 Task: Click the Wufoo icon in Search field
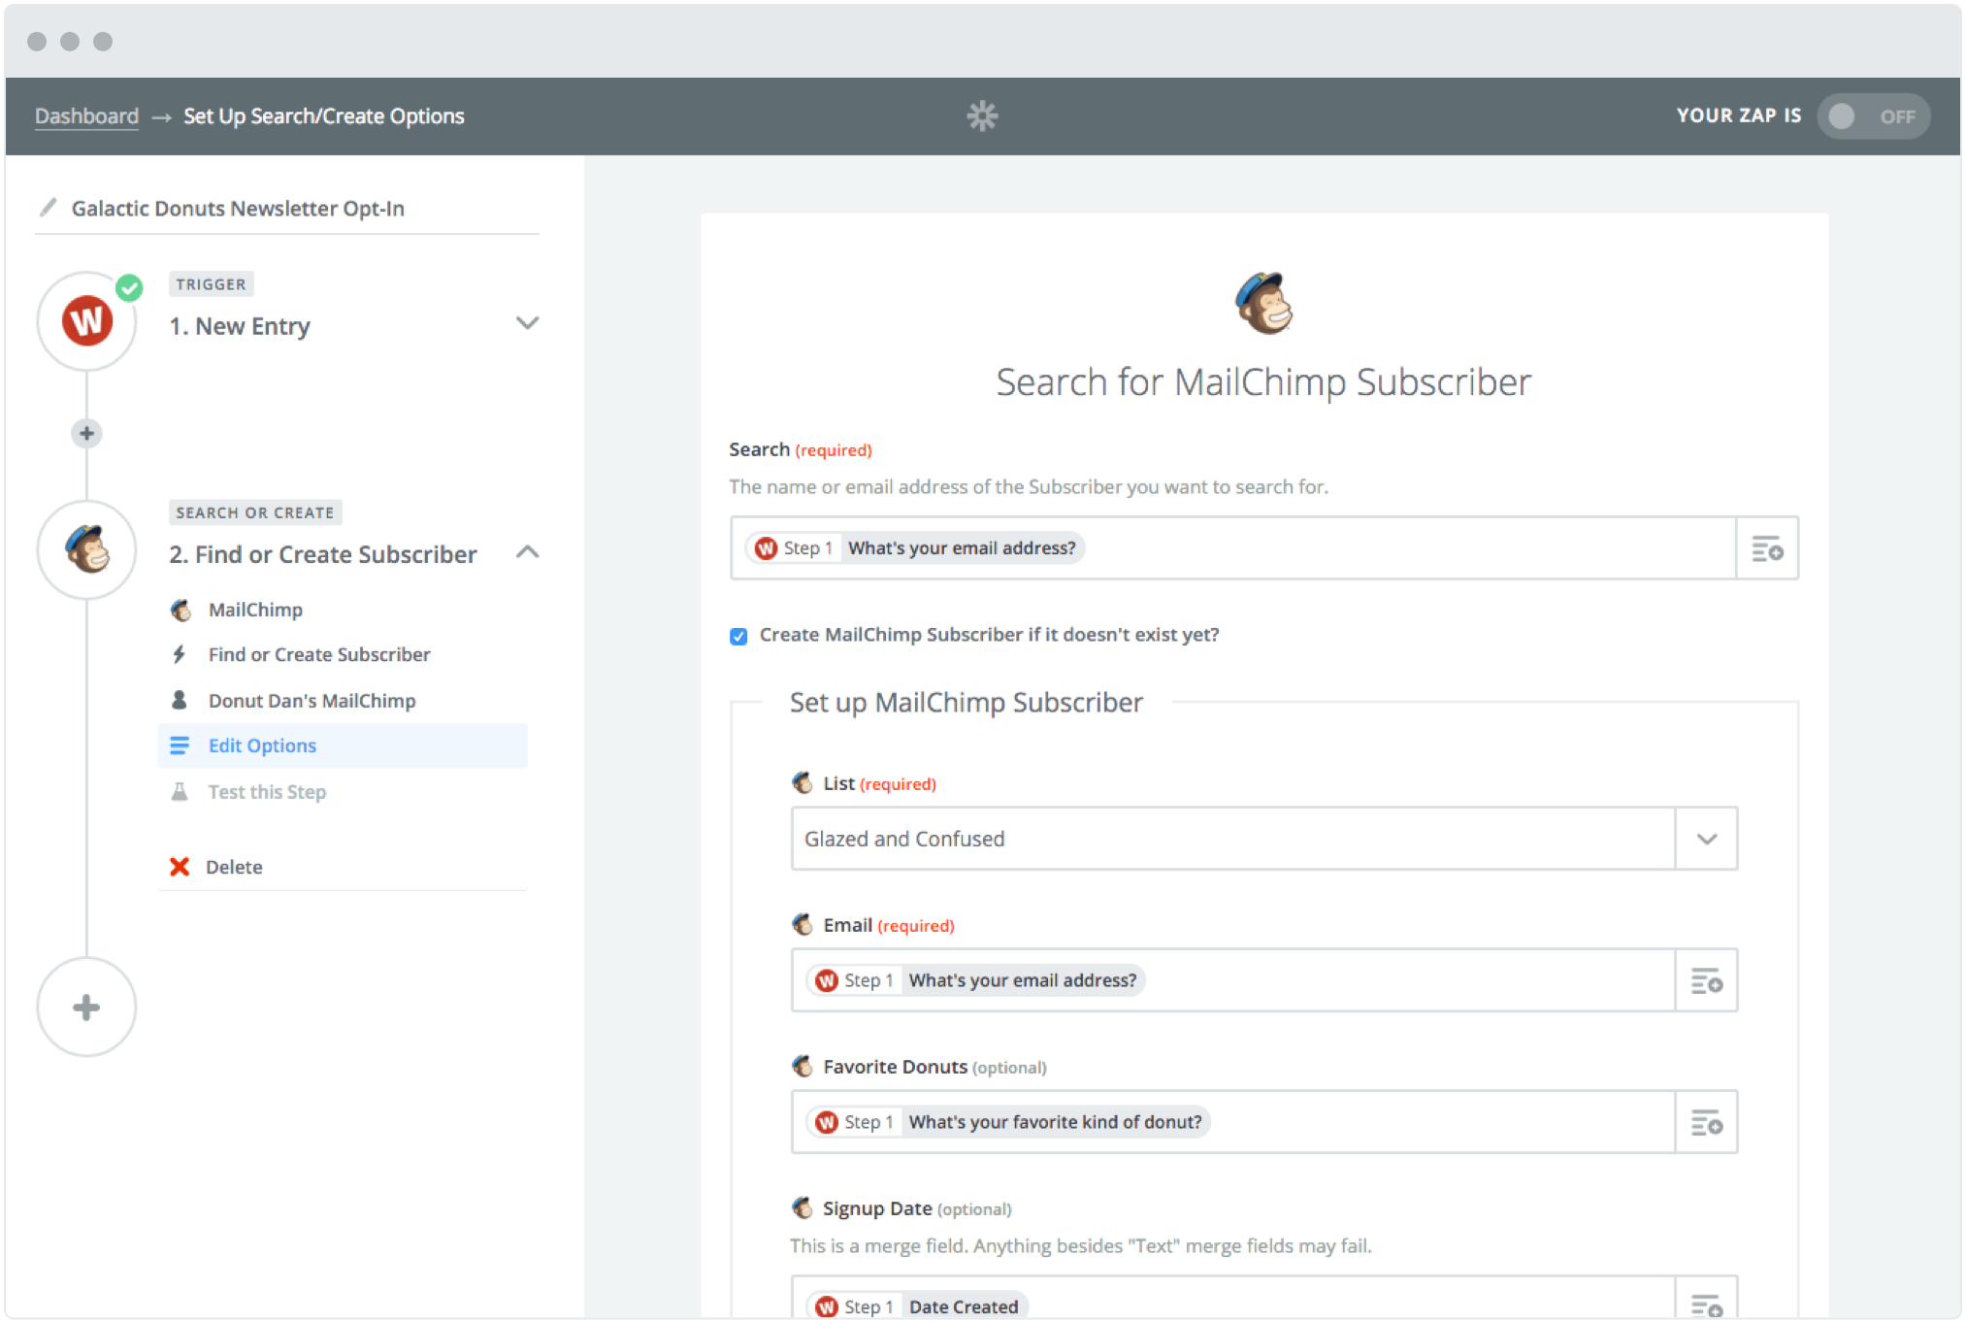pyautogui.click(x=767, y=547)
